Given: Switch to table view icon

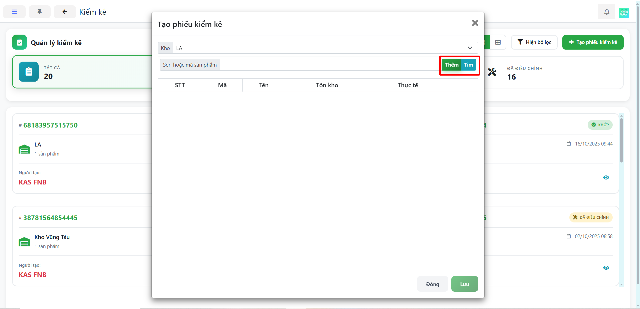Looking at the screenshot, I should click(498, 42).
